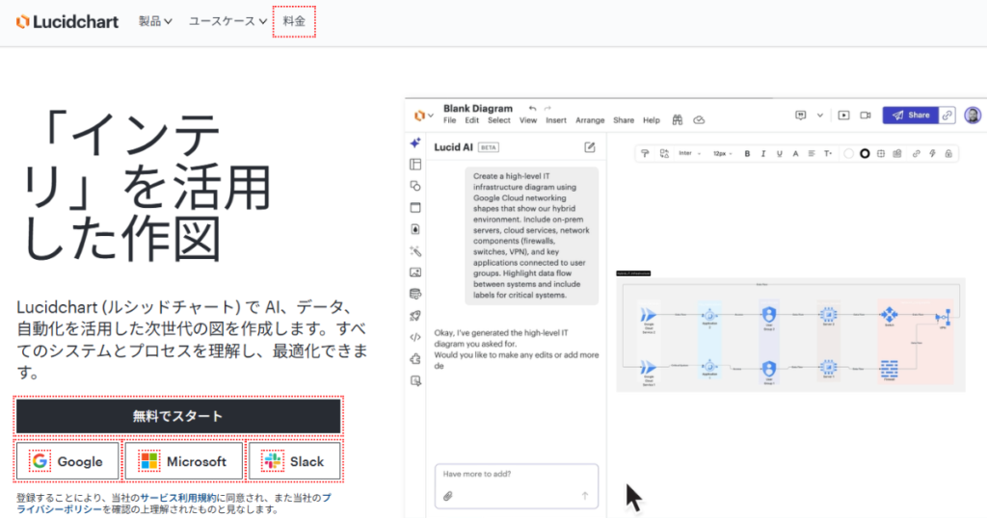Expand the chevron next to comments icon
Image resolution: width=987 pixels, height=518 pixels.
819,115
